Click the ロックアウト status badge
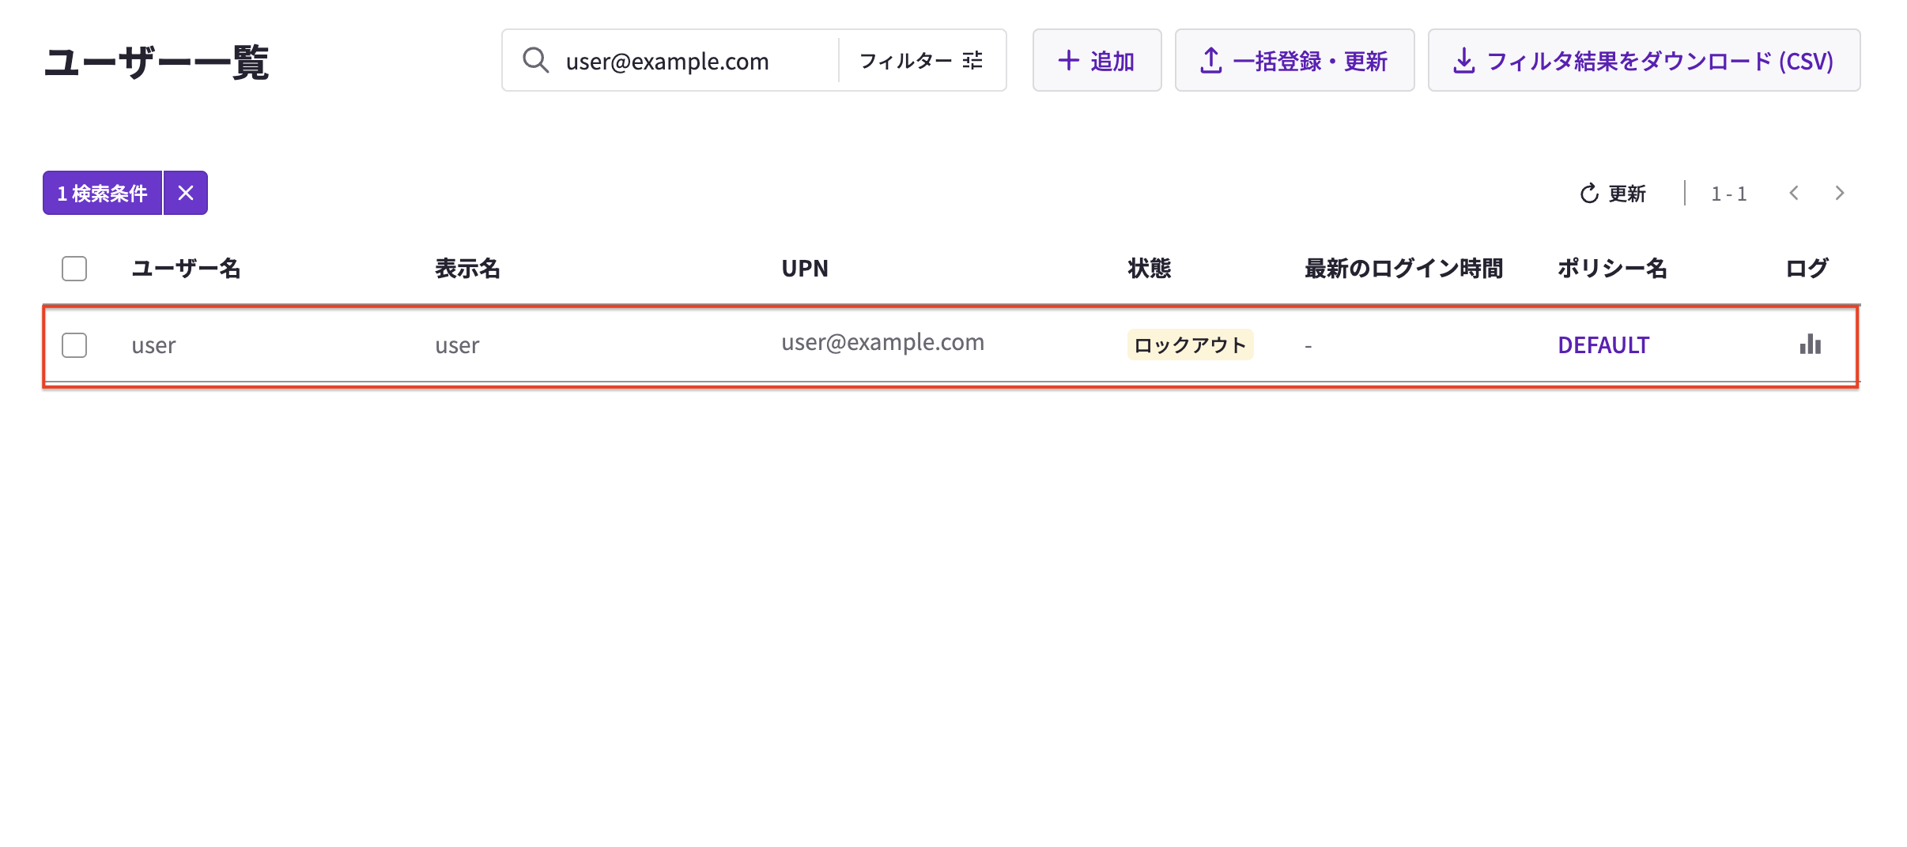Screen dimensions: 1907x847 (1189, 344)
